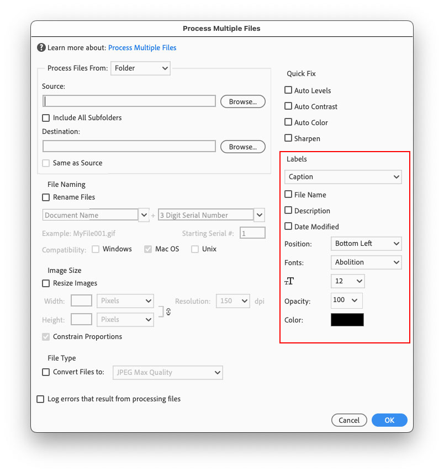Click the Process Multiple Files link
Screen dimensions: 444x473
(x=142, y=47)
